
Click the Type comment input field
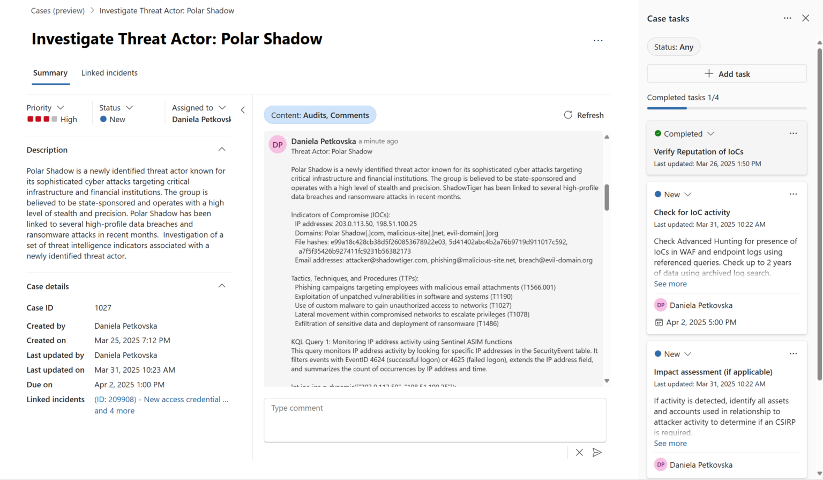(x=435, y=420)
